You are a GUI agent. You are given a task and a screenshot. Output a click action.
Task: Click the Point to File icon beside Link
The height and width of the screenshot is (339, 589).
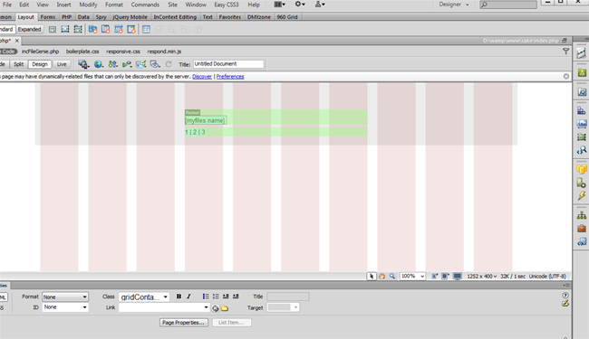coord(216,308)
